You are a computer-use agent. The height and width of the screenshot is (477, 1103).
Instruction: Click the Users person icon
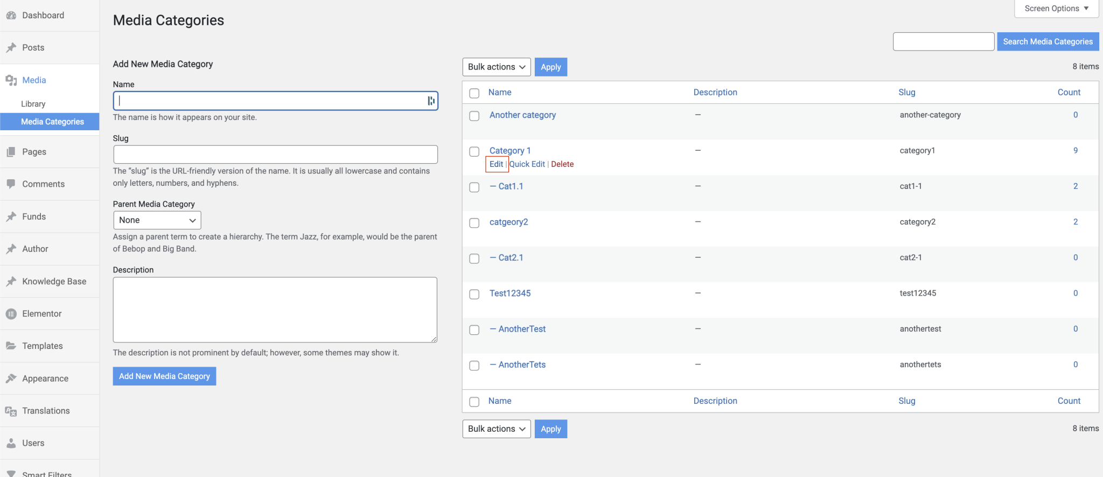tap(11, 443)
